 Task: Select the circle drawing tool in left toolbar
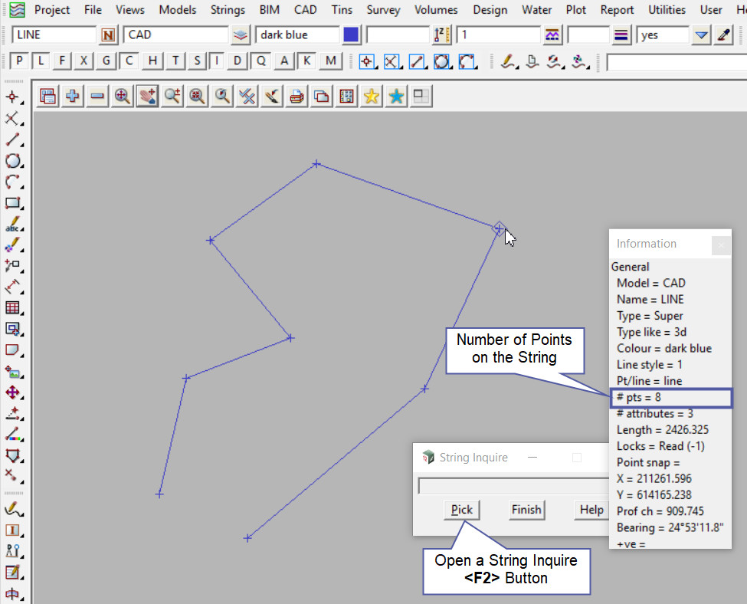pos(12,161)
